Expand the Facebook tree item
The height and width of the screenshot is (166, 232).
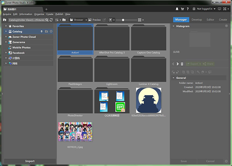(x=6, y=53)
